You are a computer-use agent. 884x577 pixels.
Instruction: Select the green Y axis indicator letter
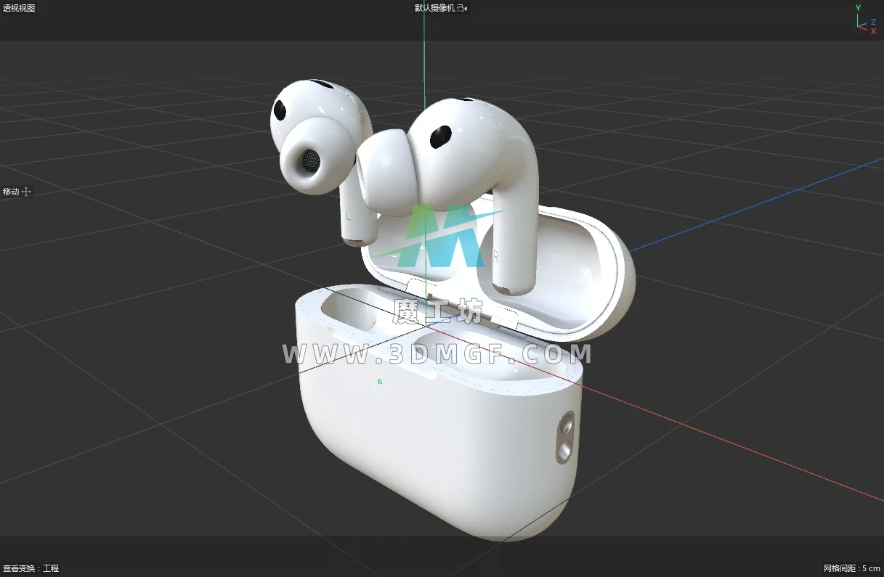pyautogui.click(x=858, y=8)
